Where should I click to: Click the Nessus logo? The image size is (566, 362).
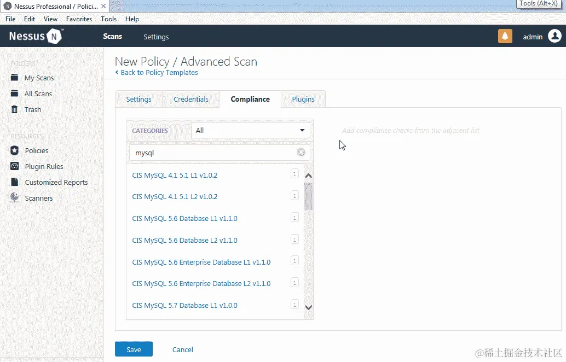36,36
